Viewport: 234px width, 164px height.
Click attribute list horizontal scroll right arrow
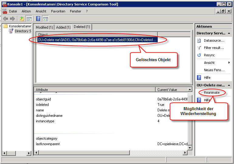[185, 153]
